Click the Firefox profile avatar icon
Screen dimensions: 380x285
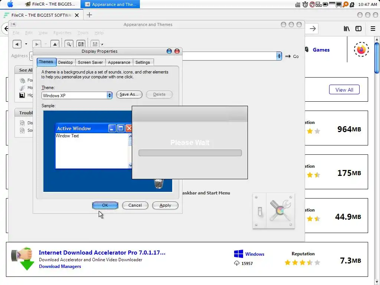(x=361, y=50)
